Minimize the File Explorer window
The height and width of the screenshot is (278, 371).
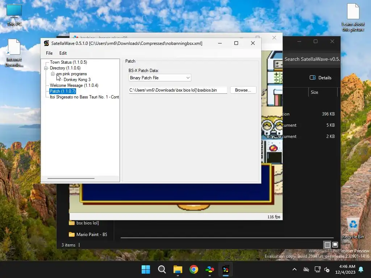click(299, 41)
